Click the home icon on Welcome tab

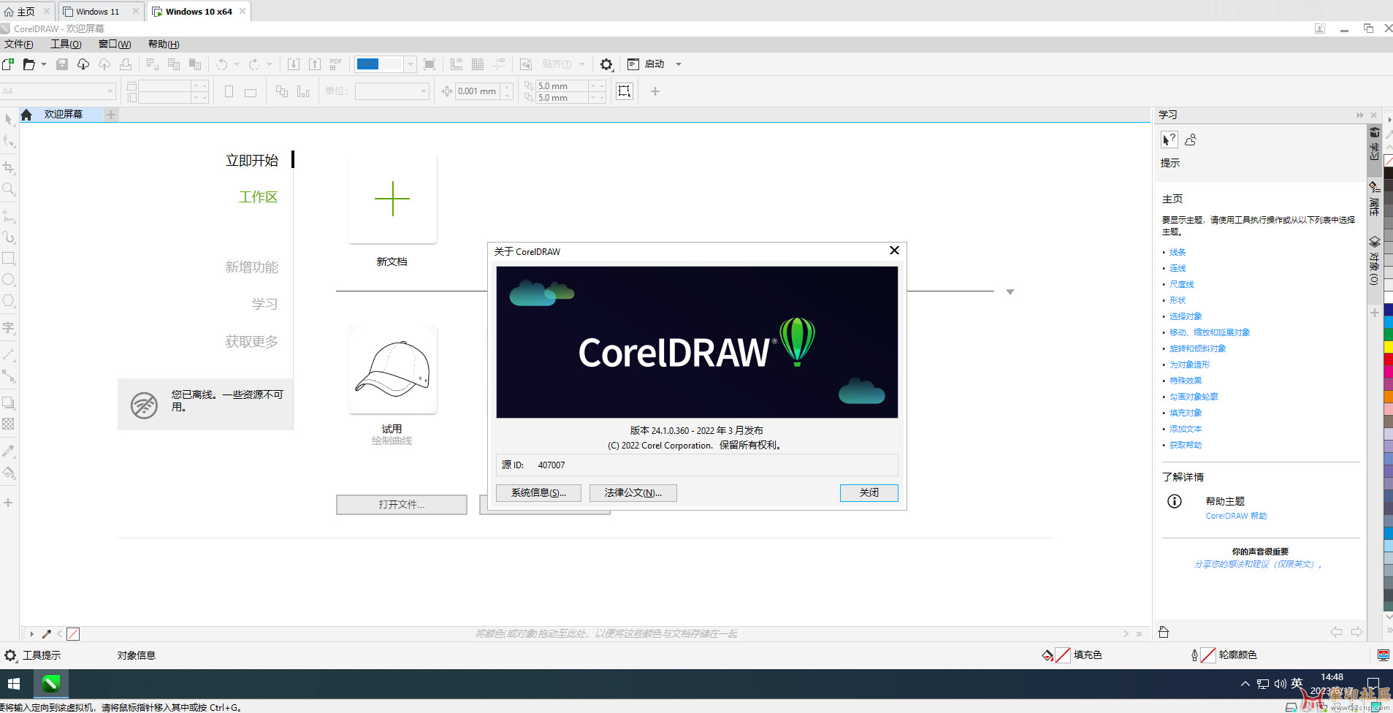click(x=26, y=115)
